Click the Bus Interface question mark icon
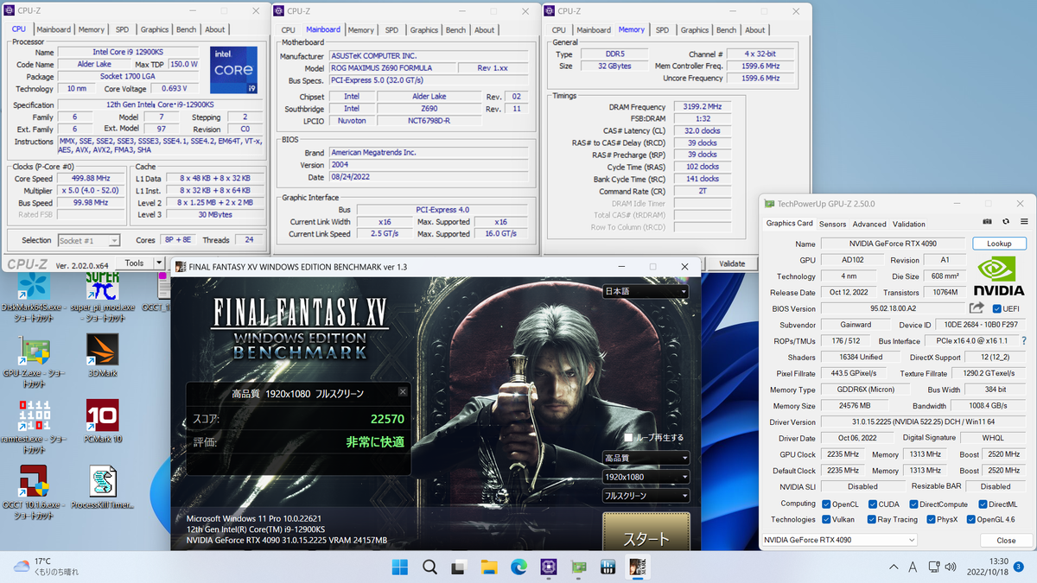1037x583 pixels. pyautogui.click(x=1023, y=341)
